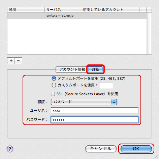Select カスタムポートを使用 radio button
Viewport: 159px width, 159px height.
point(54,85)
